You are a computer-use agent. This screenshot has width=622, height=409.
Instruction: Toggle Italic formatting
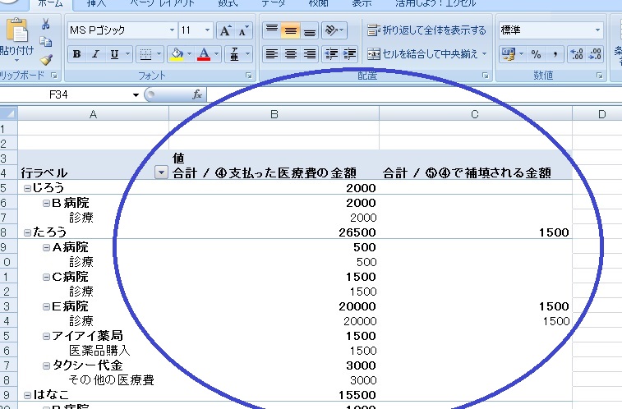[x=95, y=54]
